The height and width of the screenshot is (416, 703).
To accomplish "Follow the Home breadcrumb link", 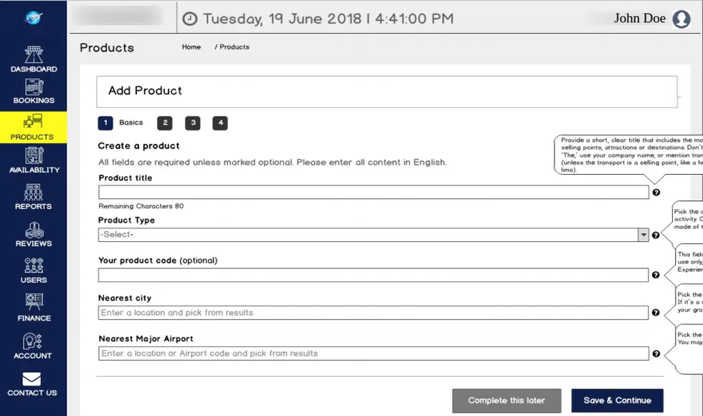I will coord(191,47).
